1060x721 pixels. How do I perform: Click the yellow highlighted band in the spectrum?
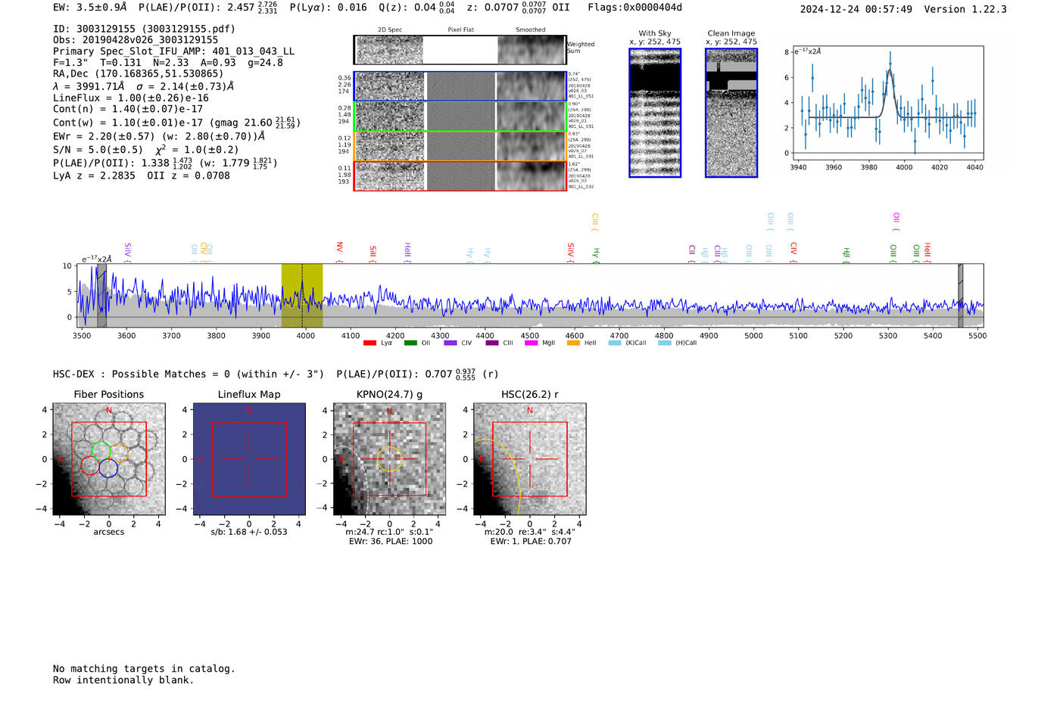click(x=302, y=295)
